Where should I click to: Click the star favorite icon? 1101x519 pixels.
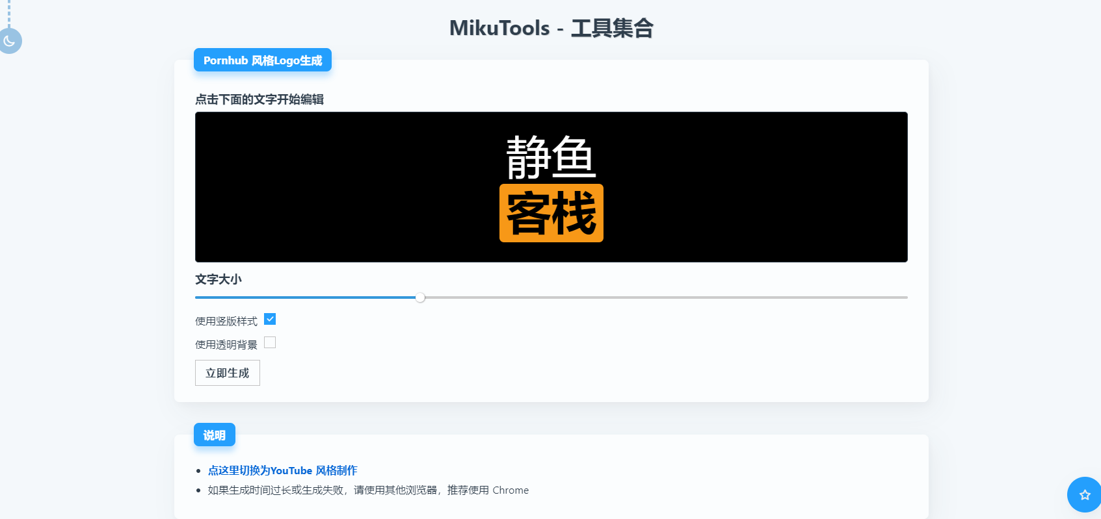pos(1084,495)
